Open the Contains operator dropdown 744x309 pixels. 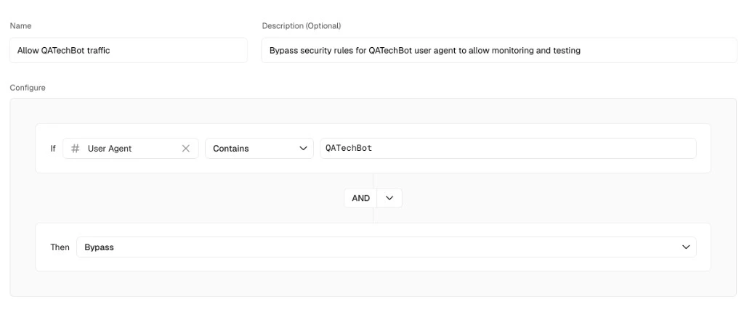tap(259, 149)
